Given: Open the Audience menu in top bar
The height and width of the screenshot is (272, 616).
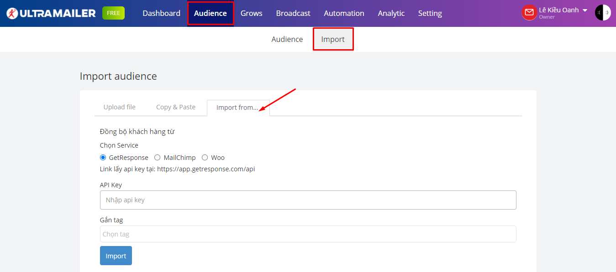Looking at the screenshot, I should pos(211,13).
